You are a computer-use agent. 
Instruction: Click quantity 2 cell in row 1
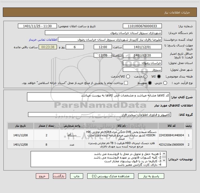pos(46,135)
